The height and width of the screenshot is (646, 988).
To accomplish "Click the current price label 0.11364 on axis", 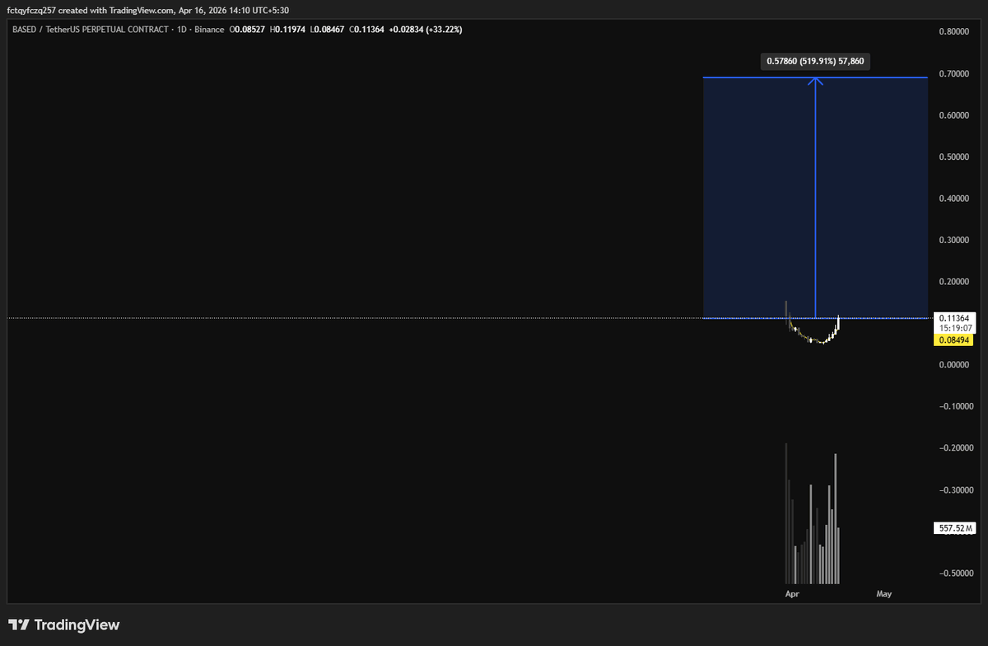I will pyautogui.click(x=954, y=317).
